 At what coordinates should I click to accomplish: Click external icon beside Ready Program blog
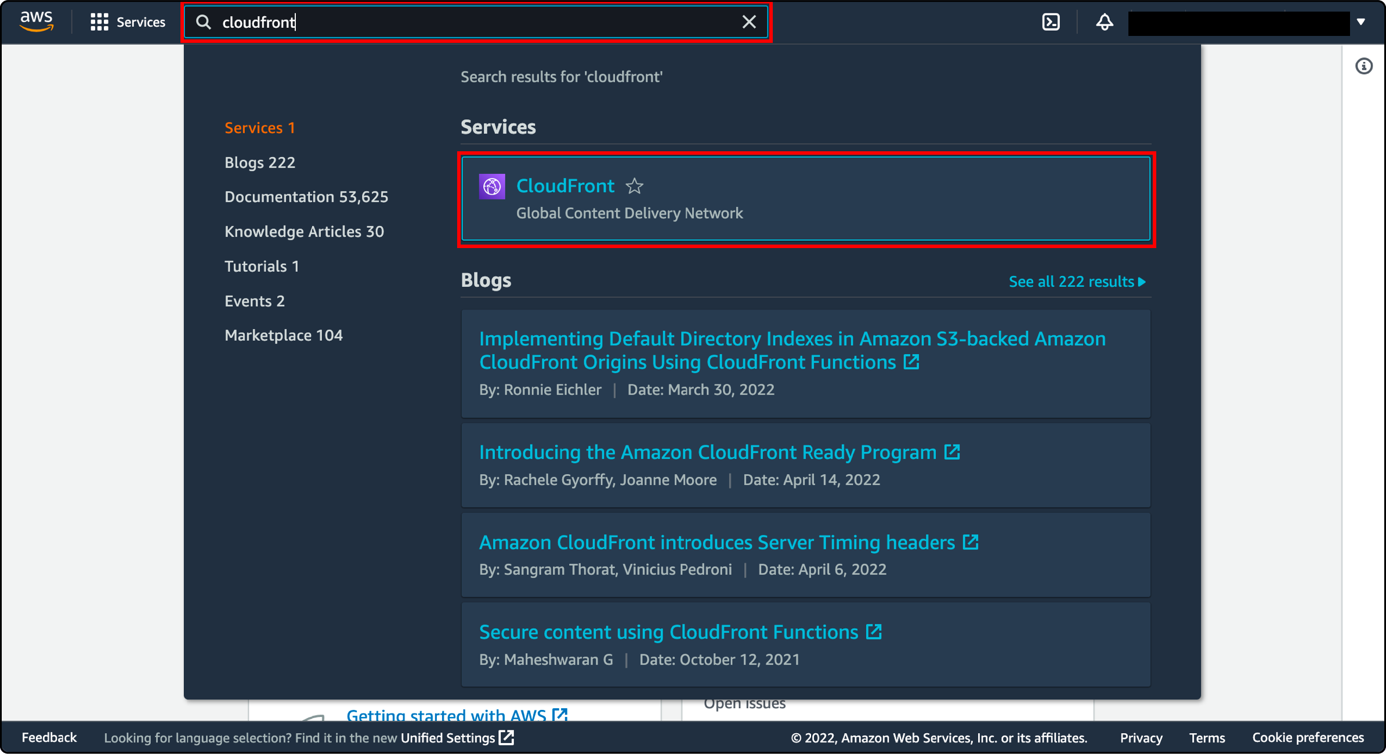point(952,452)
